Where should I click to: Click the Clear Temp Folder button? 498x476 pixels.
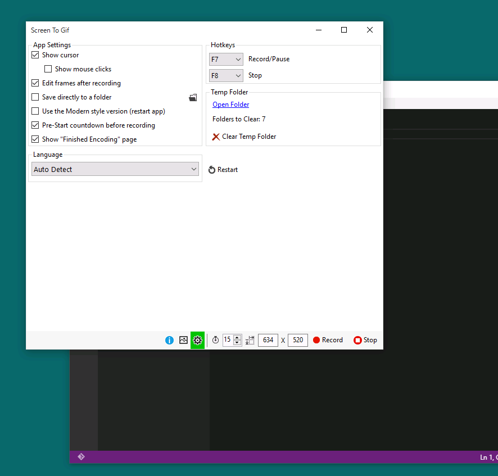click(244, 137)
